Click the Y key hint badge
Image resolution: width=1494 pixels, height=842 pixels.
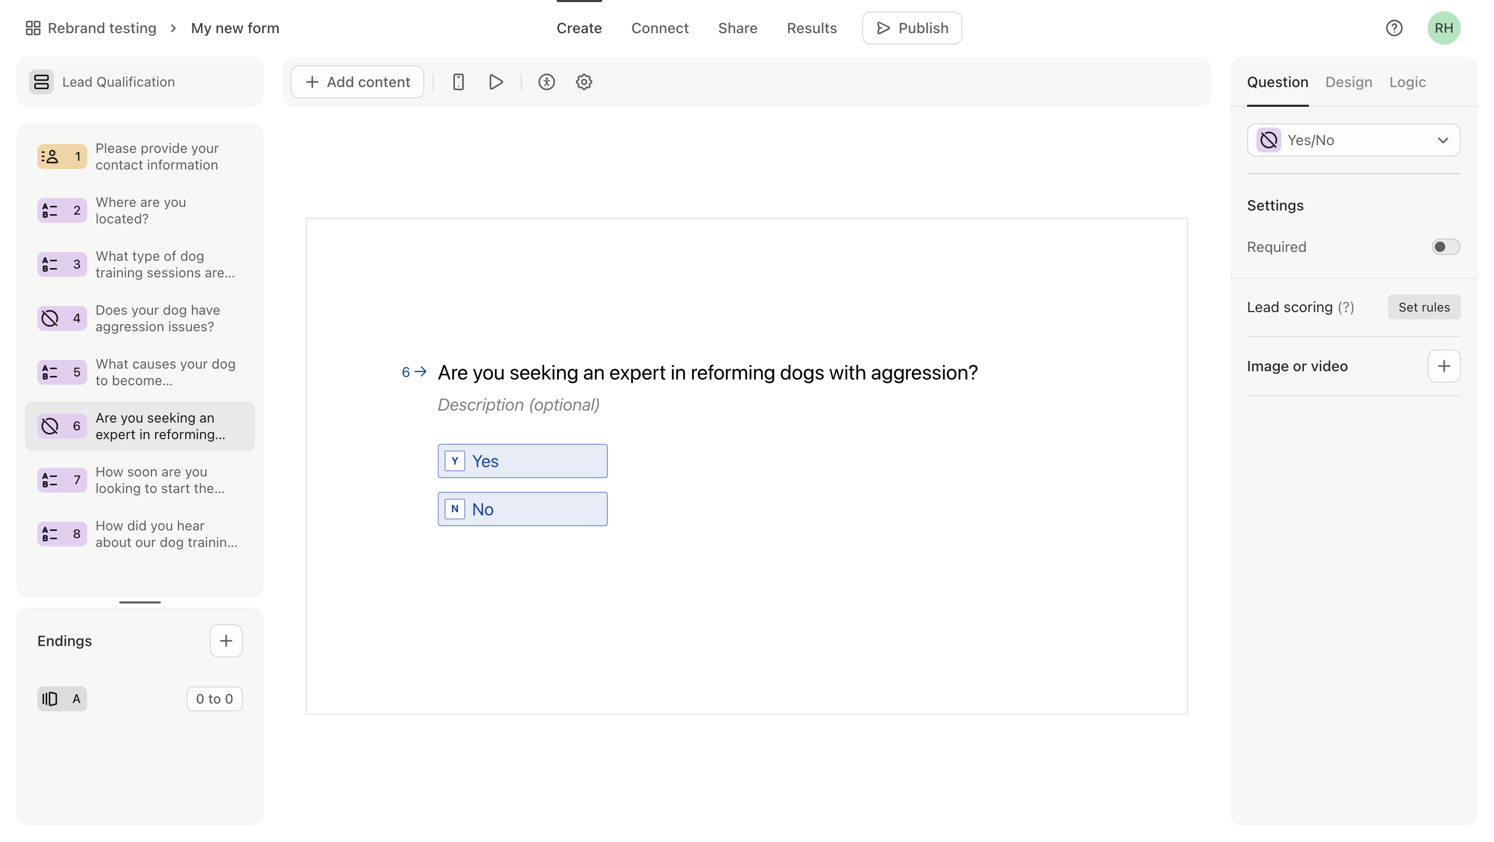pyautogui.click(x=455, y=461)
